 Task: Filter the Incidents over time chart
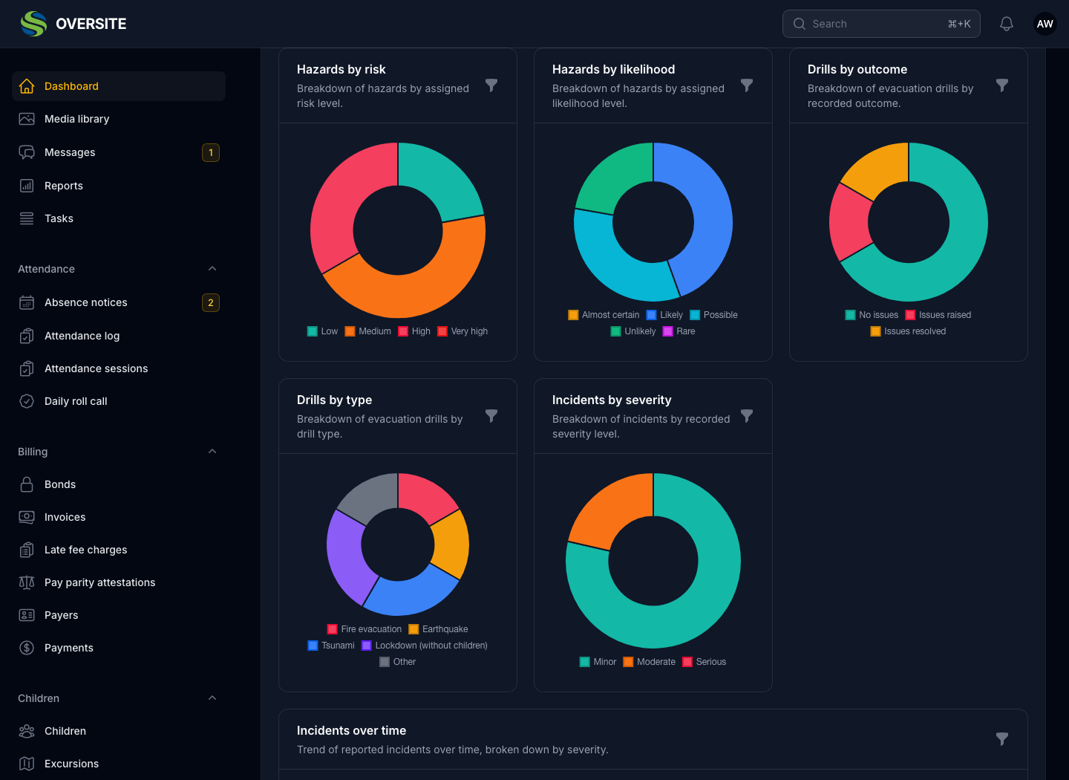coord(1002,739)
